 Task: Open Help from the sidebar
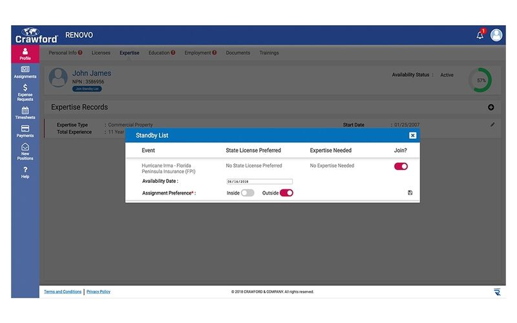click(25, 172)
